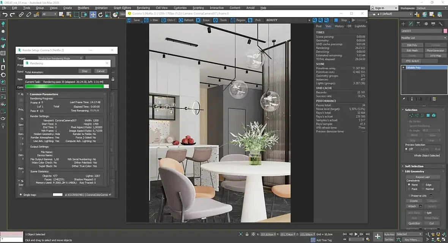The image size is (448, 243).
Task: Click the Refresh button in Corona VFB
Action: coord(186,20)
